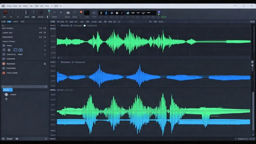This screenshot has height=144, width=256.
Task: Click the green-blue combined waveform in the bottom track
Action: pyautogui.click(x=153, y=115)
